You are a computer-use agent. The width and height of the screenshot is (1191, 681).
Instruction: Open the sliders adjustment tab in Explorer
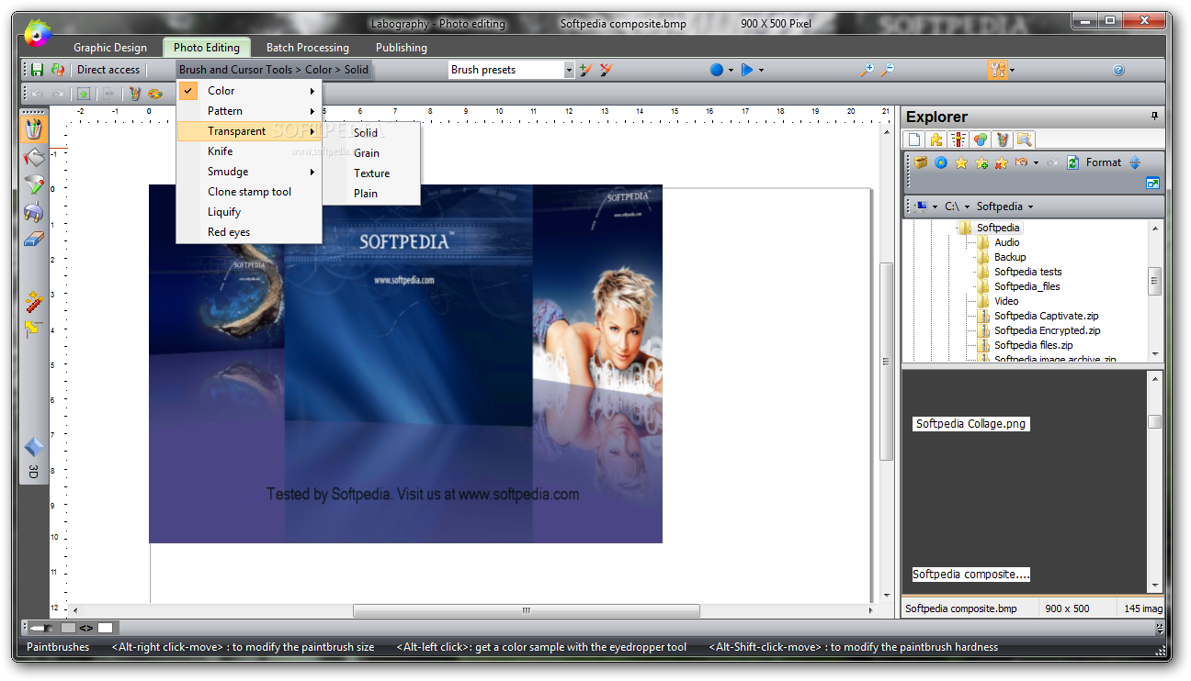(958, 140)
